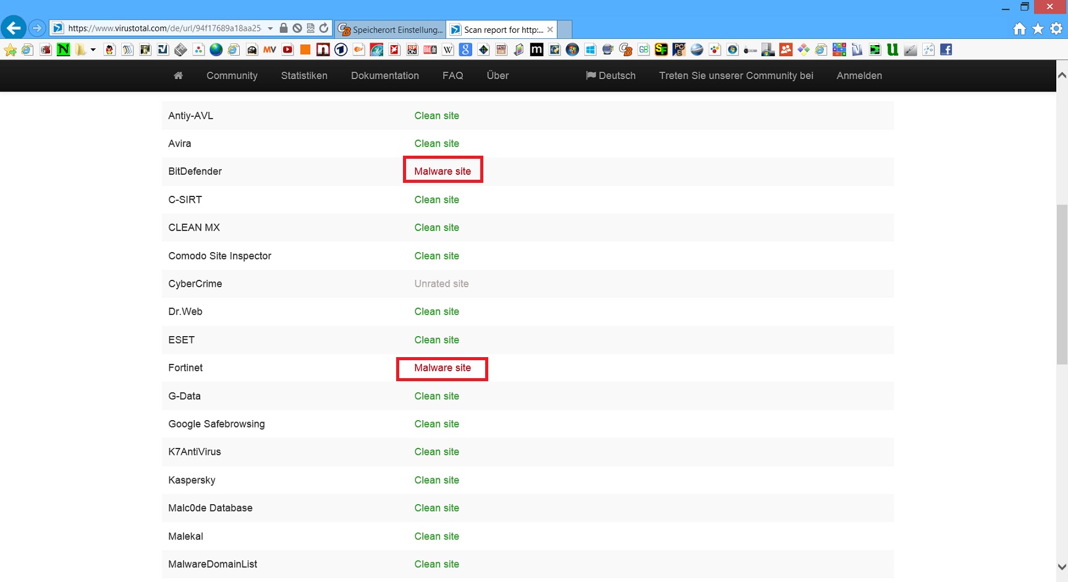This screenshot has width=1068, height=582.
Task: Open the Windows flag bookmark icon
Action: pos(590,50)
